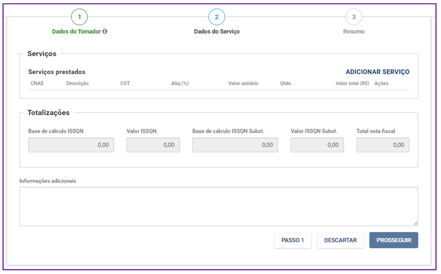
Task: Click the Valor ISSQN field
Action: [153, 145]
